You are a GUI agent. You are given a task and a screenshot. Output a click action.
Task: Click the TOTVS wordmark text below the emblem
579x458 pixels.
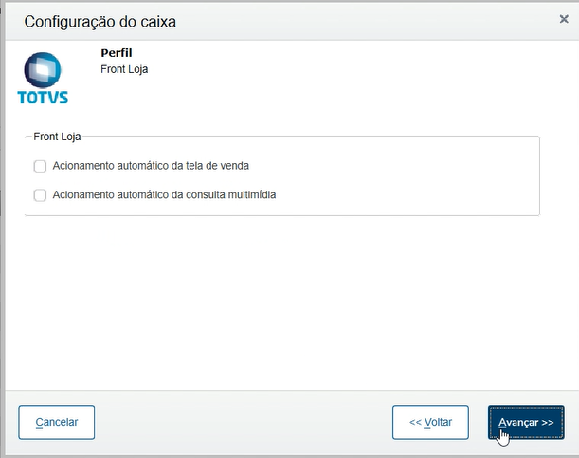pyautogui.click(x=43, y=97)
